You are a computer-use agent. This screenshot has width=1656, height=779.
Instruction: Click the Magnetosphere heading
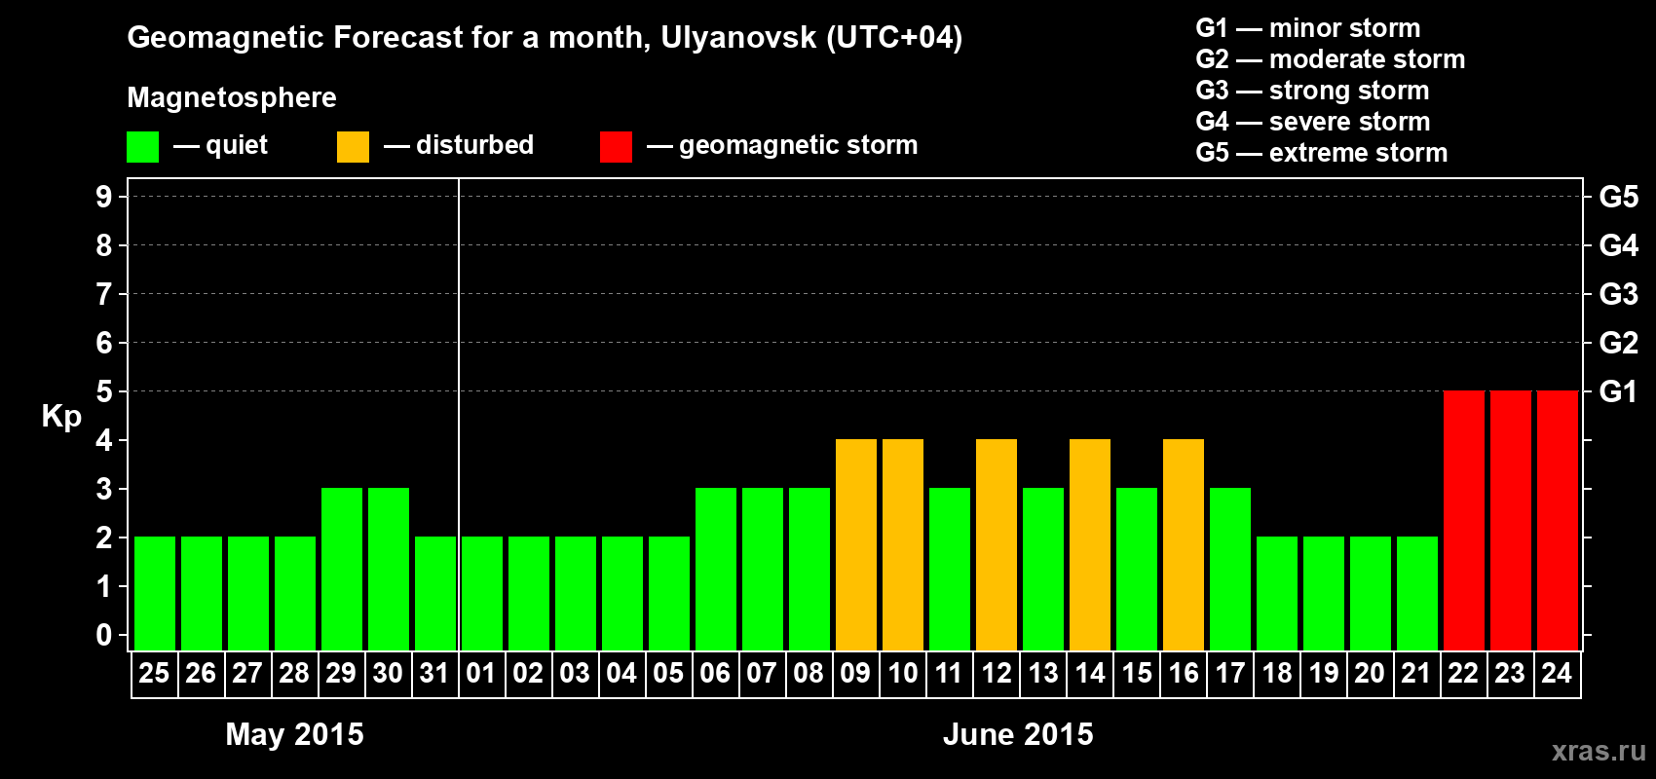click(x=232, y=98)
